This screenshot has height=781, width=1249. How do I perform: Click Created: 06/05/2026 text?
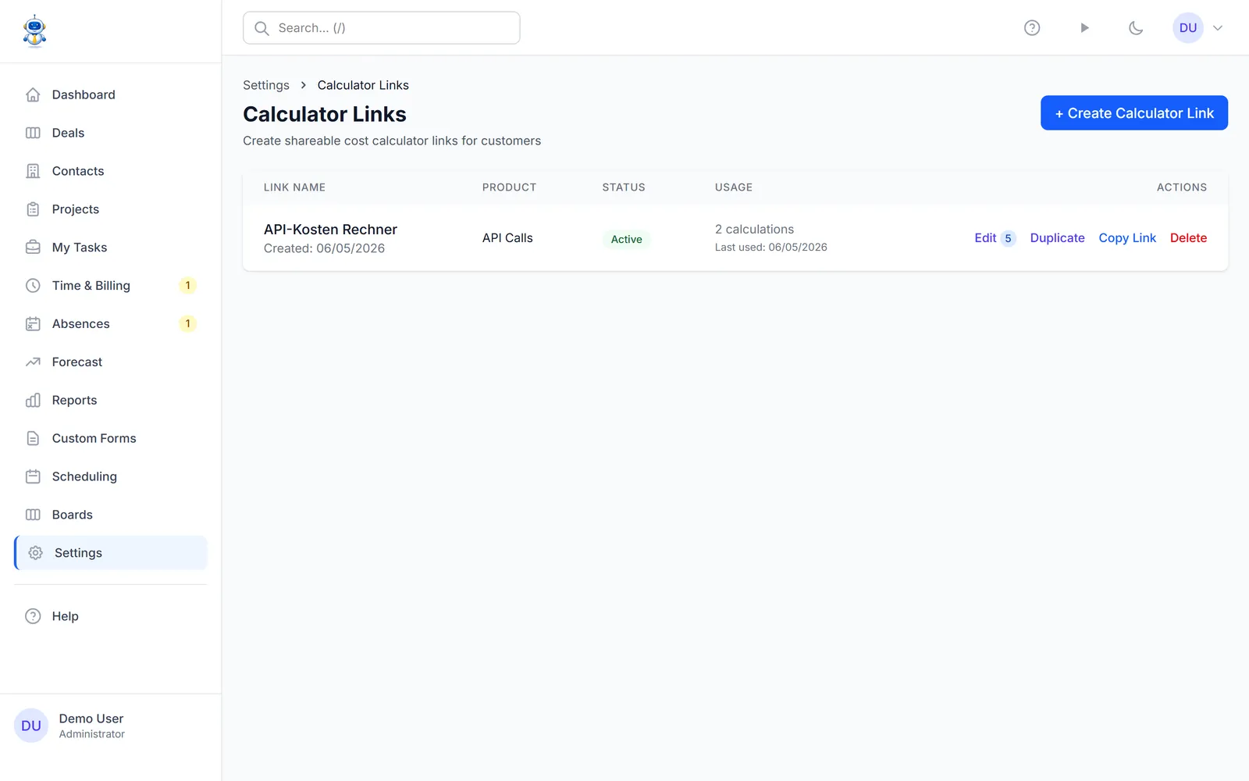pyautogui.click(x=324, y=248)
